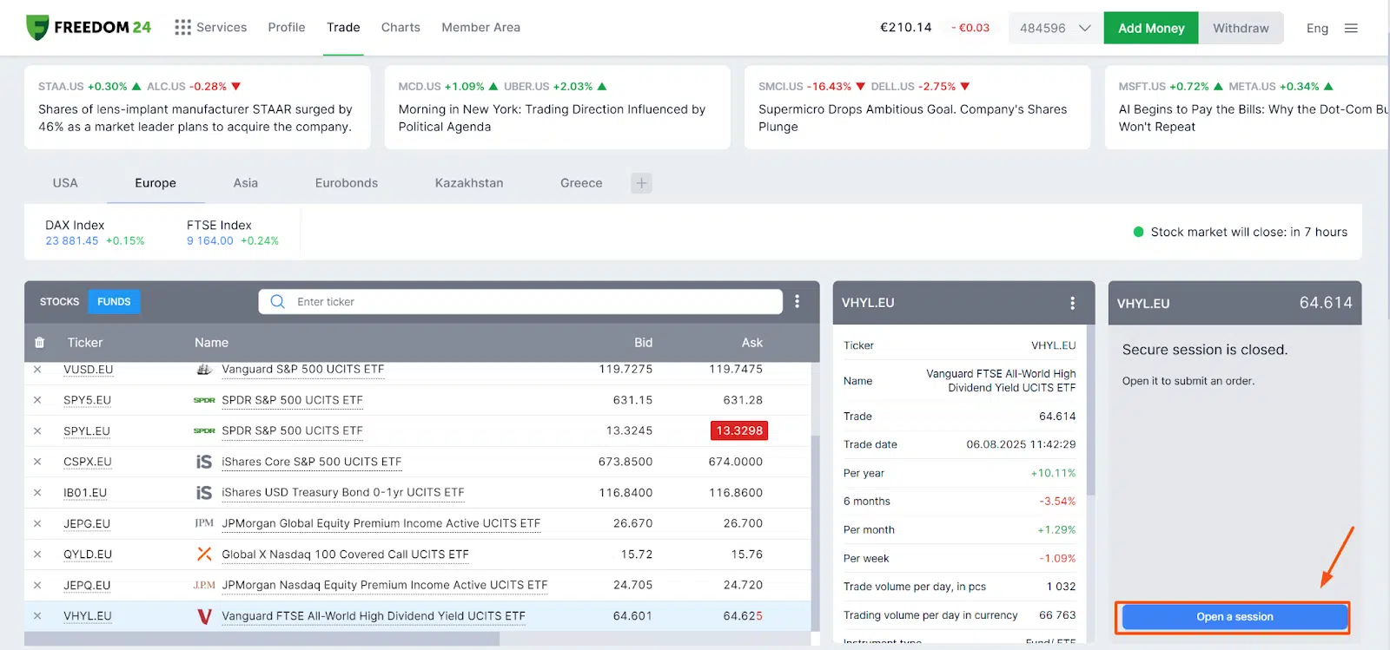The height and width of the screenshot is (650, 1390).
Task: Sort by the Ticker column header
Action: [85, 343]
